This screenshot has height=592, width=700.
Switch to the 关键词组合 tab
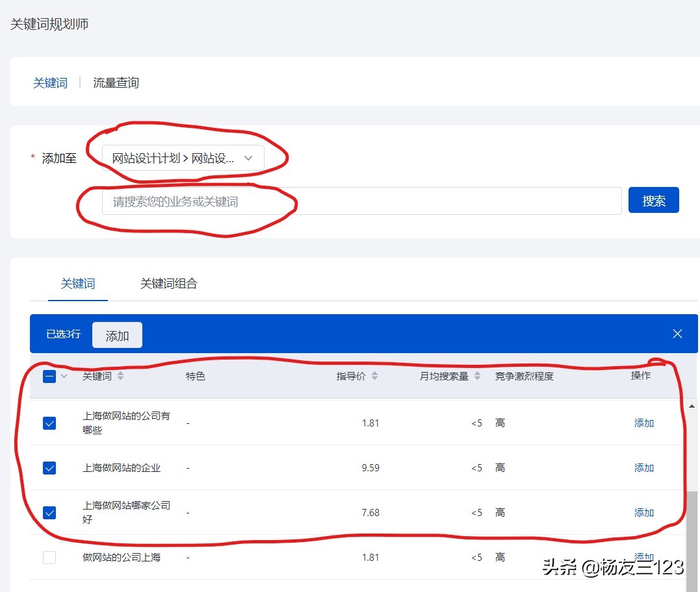(168, 284)
